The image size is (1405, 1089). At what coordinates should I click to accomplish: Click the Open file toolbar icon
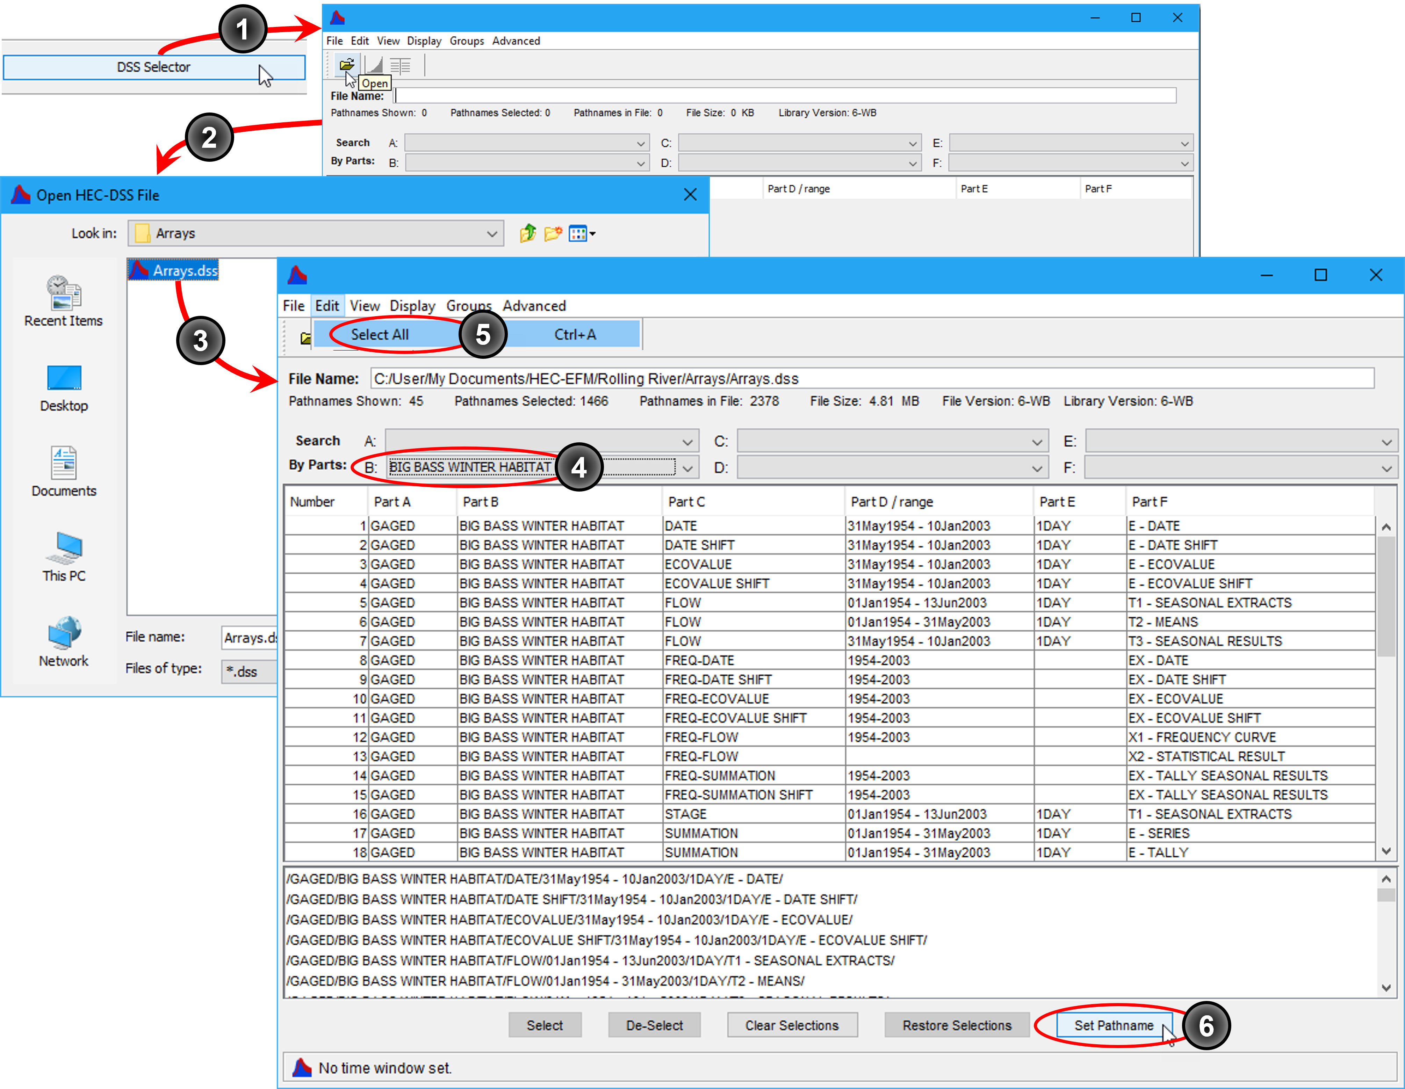[x=347, y=64]
